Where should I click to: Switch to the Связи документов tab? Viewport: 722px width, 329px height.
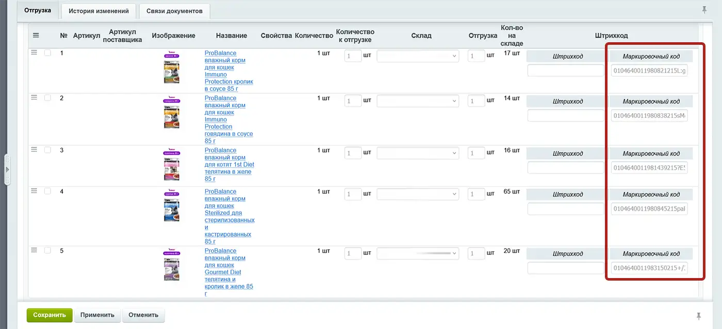[x=174, y=11]
